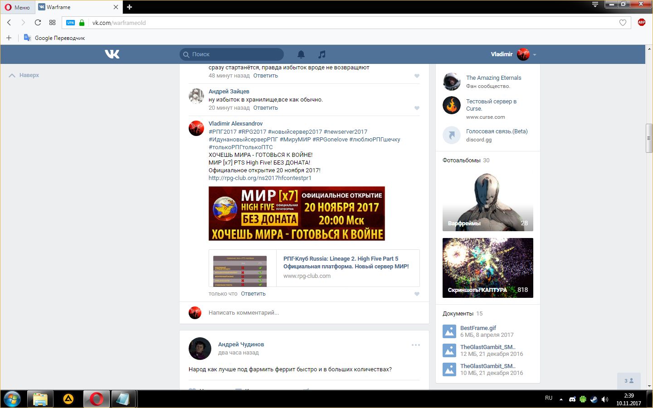Add page to bookmarks with heart icon
The width and height of the screenshot is (653, 408).
623,23
